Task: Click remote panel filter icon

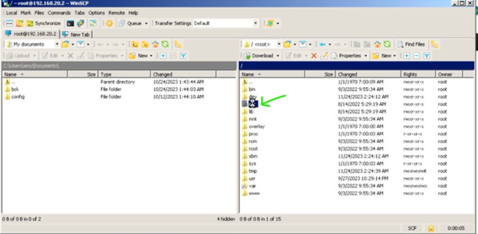Action: [x=302, y=44]
